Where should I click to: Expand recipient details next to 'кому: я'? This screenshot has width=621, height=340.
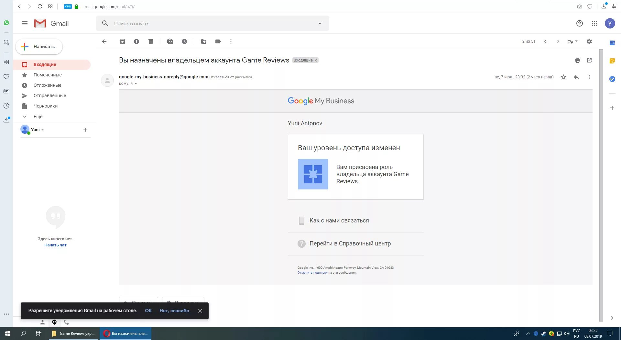(136, 84)
